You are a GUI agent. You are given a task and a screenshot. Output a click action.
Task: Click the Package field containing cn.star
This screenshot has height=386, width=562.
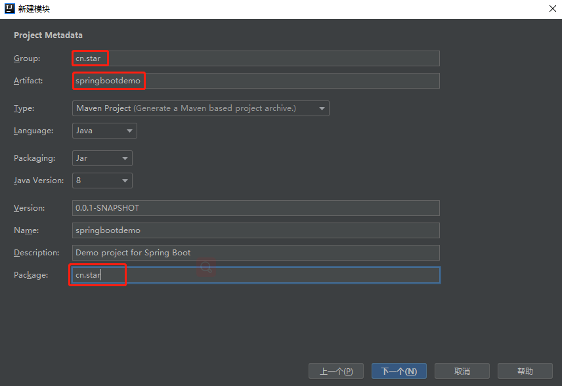197,274
